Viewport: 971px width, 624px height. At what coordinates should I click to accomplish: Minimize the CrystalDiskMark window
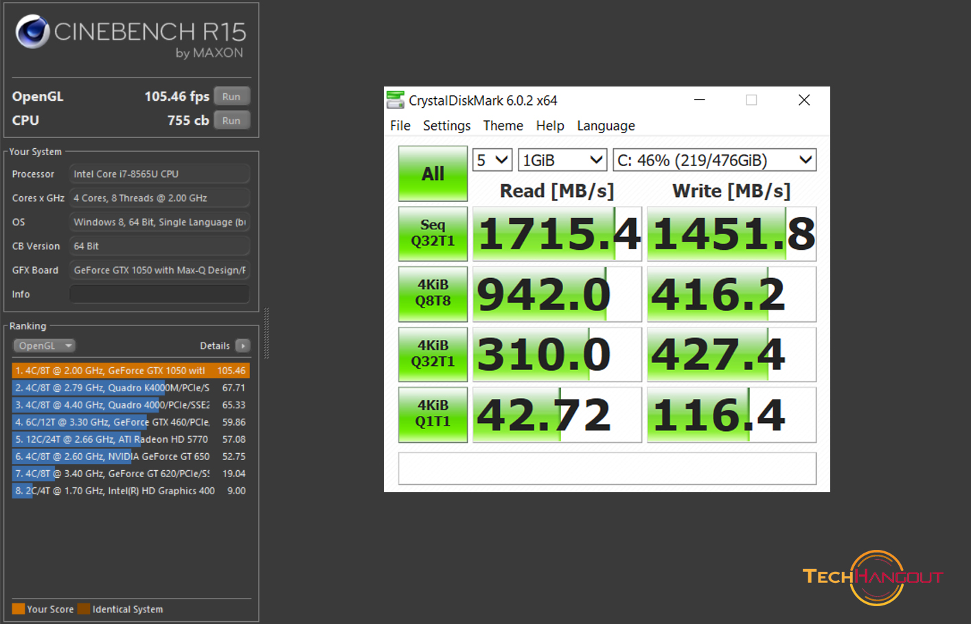point(700,100)
